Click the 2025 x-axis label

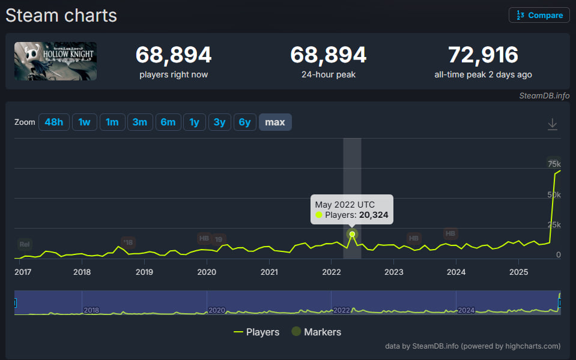[519, 272]
